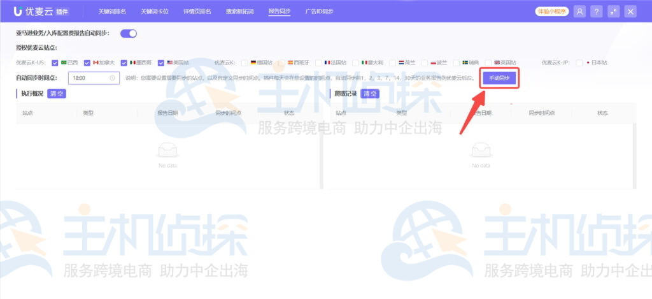Open the 关键词卡位 tab
The height and width of the screenshot is (299, 652).
pyautogui.click(x=154, y=11)
